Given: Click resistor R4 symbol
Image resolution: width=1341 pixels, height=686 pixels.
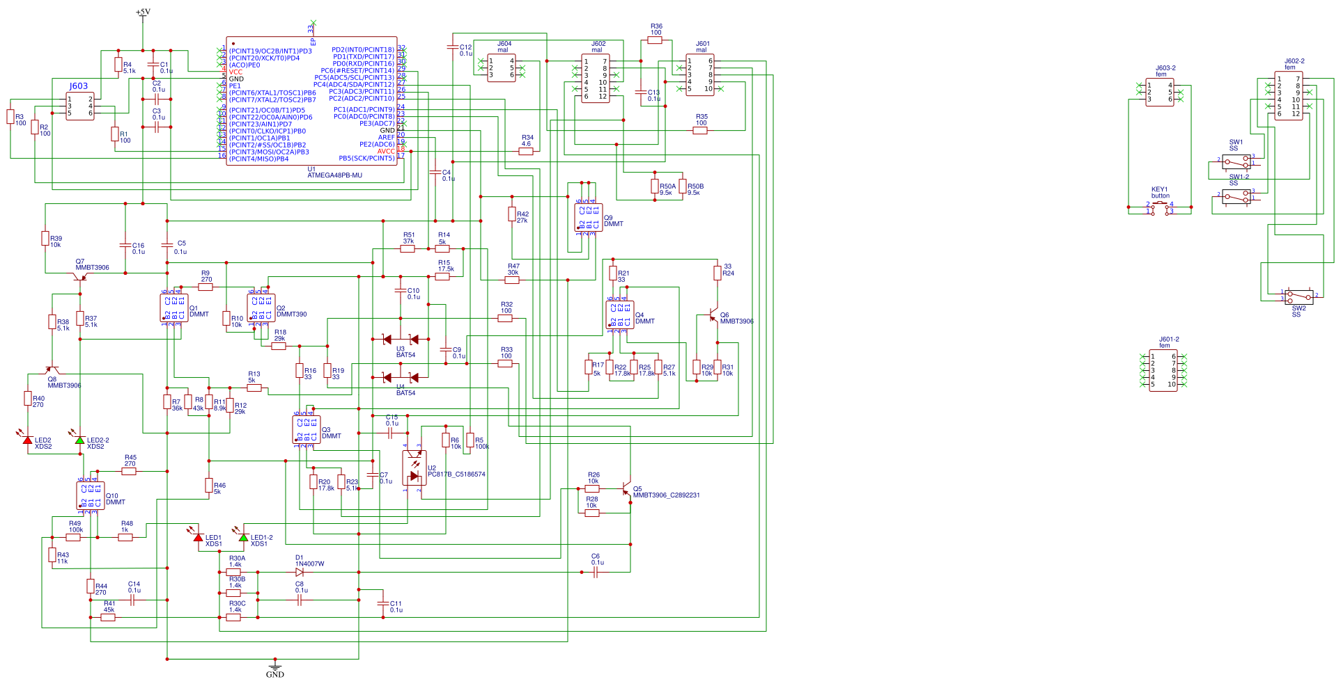Looking at the screenshot, I should point(118,65).
